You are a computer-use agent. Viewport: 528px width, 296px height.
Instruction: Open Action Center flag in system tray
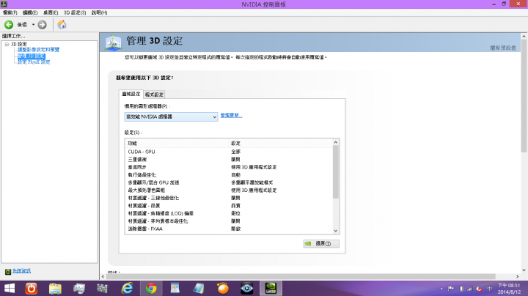coord(451,289)
